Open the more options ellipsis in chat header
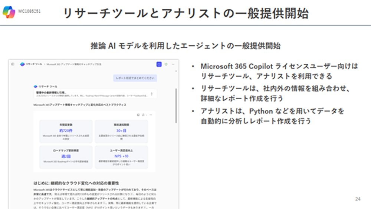 (173, 64)
